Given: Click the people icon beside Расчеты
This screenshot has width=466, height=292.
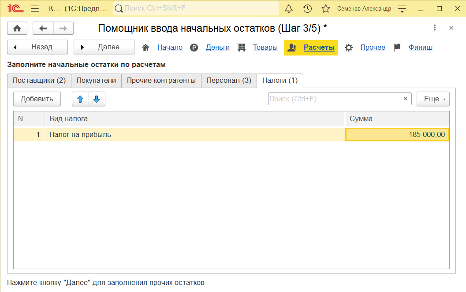Looking at the screenshot, I should 292,48.
